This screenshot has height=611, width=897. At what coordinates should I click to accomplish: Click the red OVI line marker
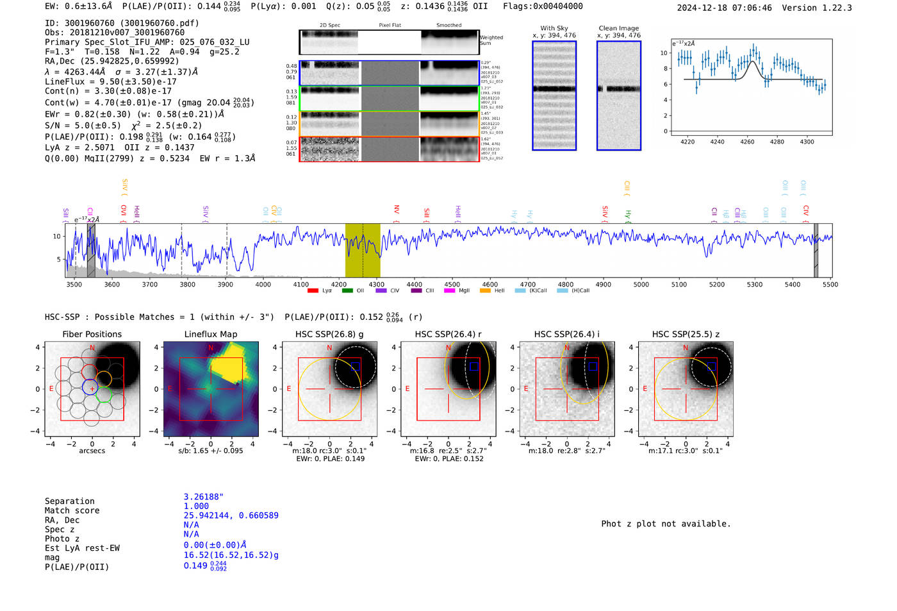pos(124,213)
